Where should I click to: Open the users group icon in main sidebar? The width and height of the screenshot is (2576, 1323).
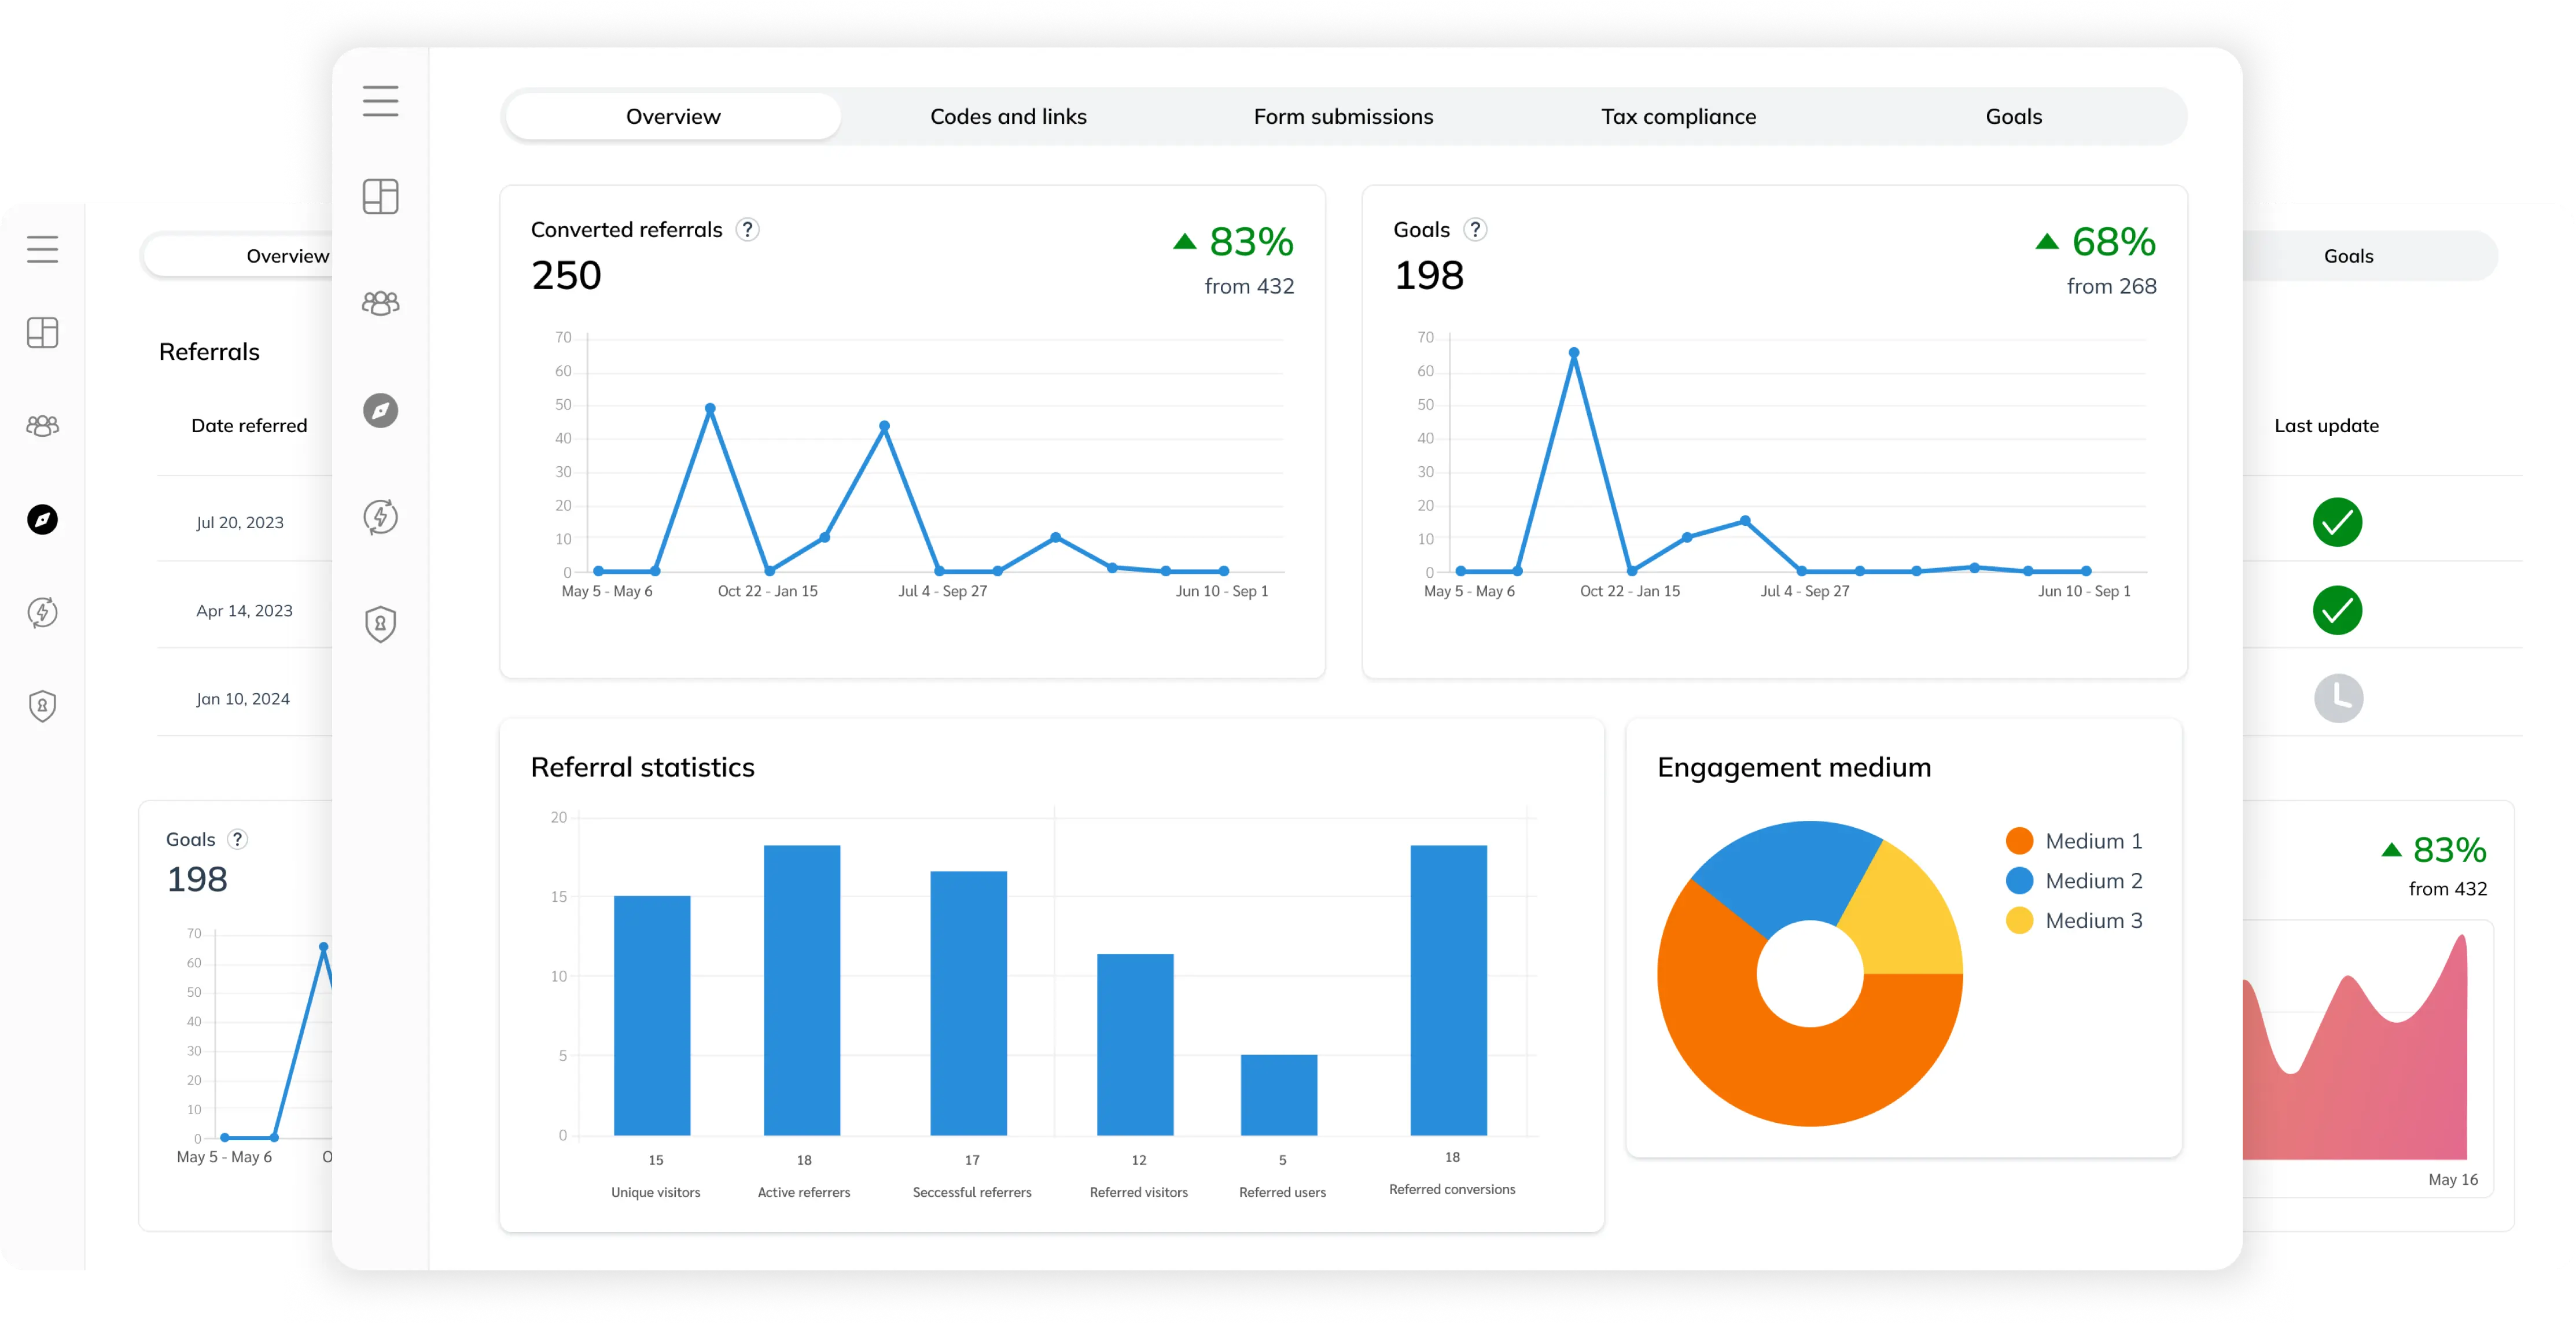coord(380,303)
